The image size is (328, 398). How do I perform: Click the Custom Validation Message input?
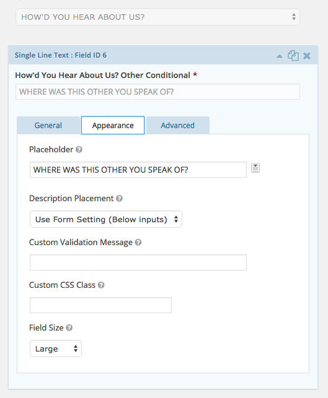[138, 262]
